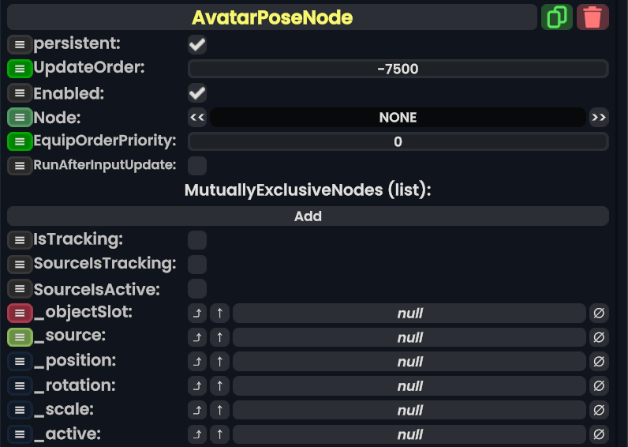
Task: Click the hamburger icon beside EquipOrderPriority
Action: click(19, 142)
